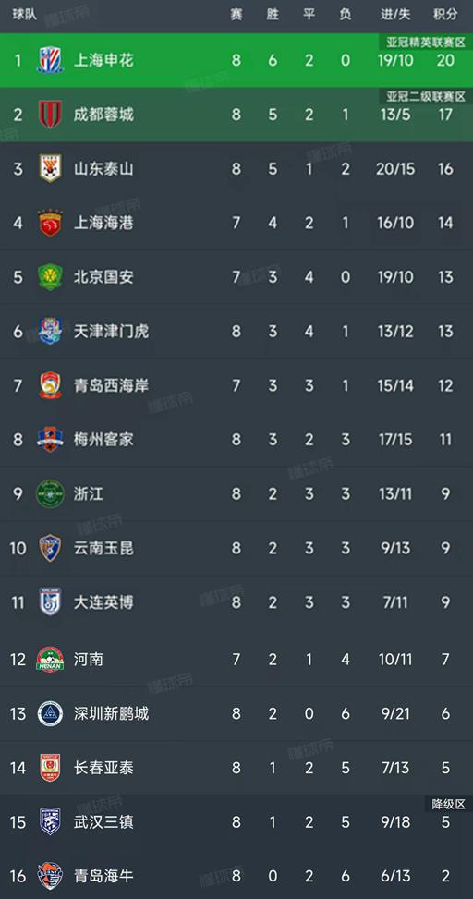The height and width of the screenshot is (899, 473).
Task: Click the 浙江 round green logo
Action: pyautogui.click(x=50, y=493)
